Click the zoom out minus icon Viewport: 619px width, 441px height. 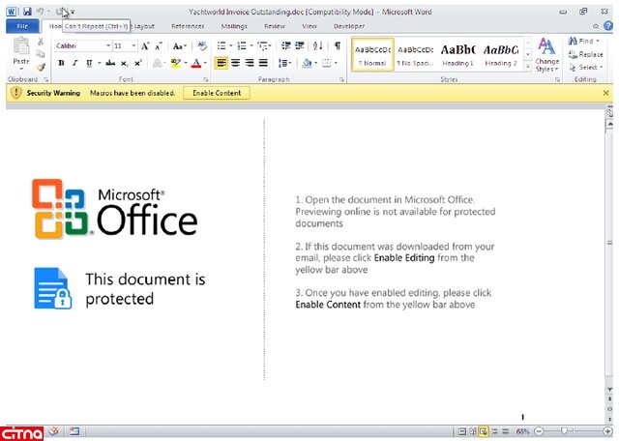click(x=539, y=430)
